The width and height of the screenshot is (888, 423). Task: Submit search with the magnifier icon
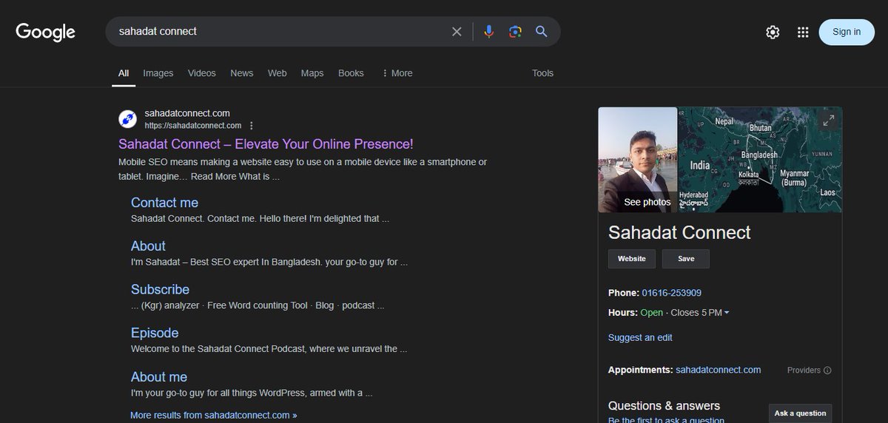[542, 32]
